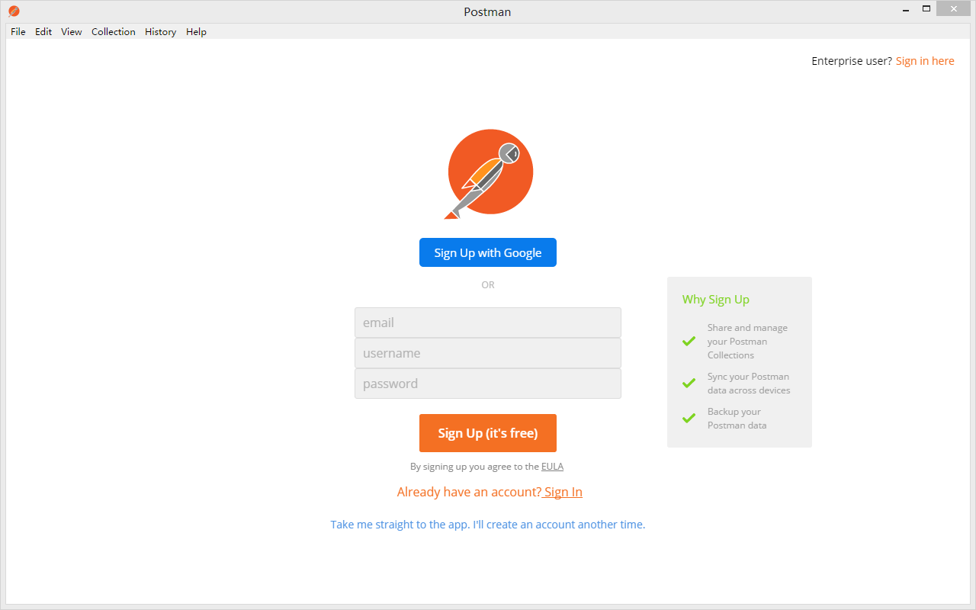Minimize the Postman window
976x610 pixels.
(x=905, y=9)
